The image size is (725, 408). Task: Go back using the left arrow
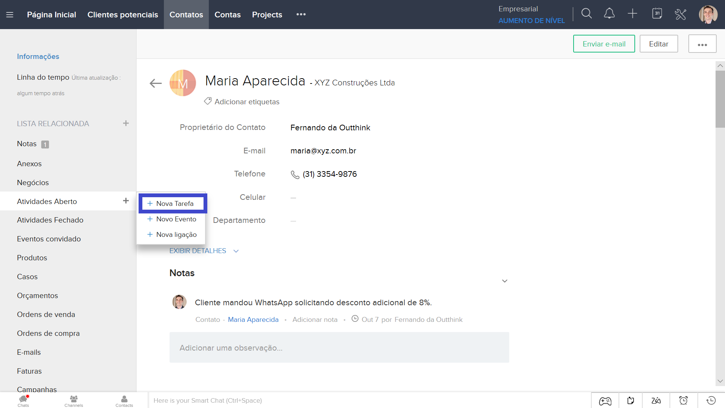click(x=156, y=83)
